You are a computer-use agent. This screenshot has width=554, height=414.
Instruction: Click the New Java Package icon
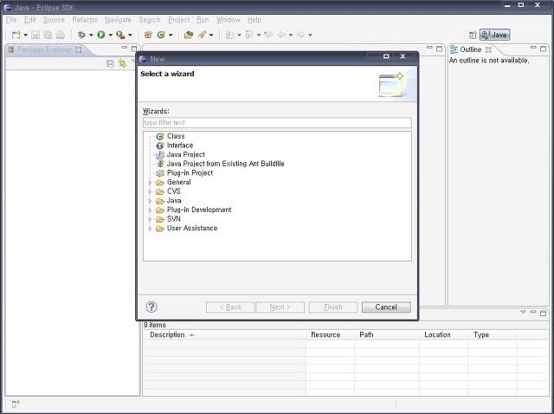point(148,35)
